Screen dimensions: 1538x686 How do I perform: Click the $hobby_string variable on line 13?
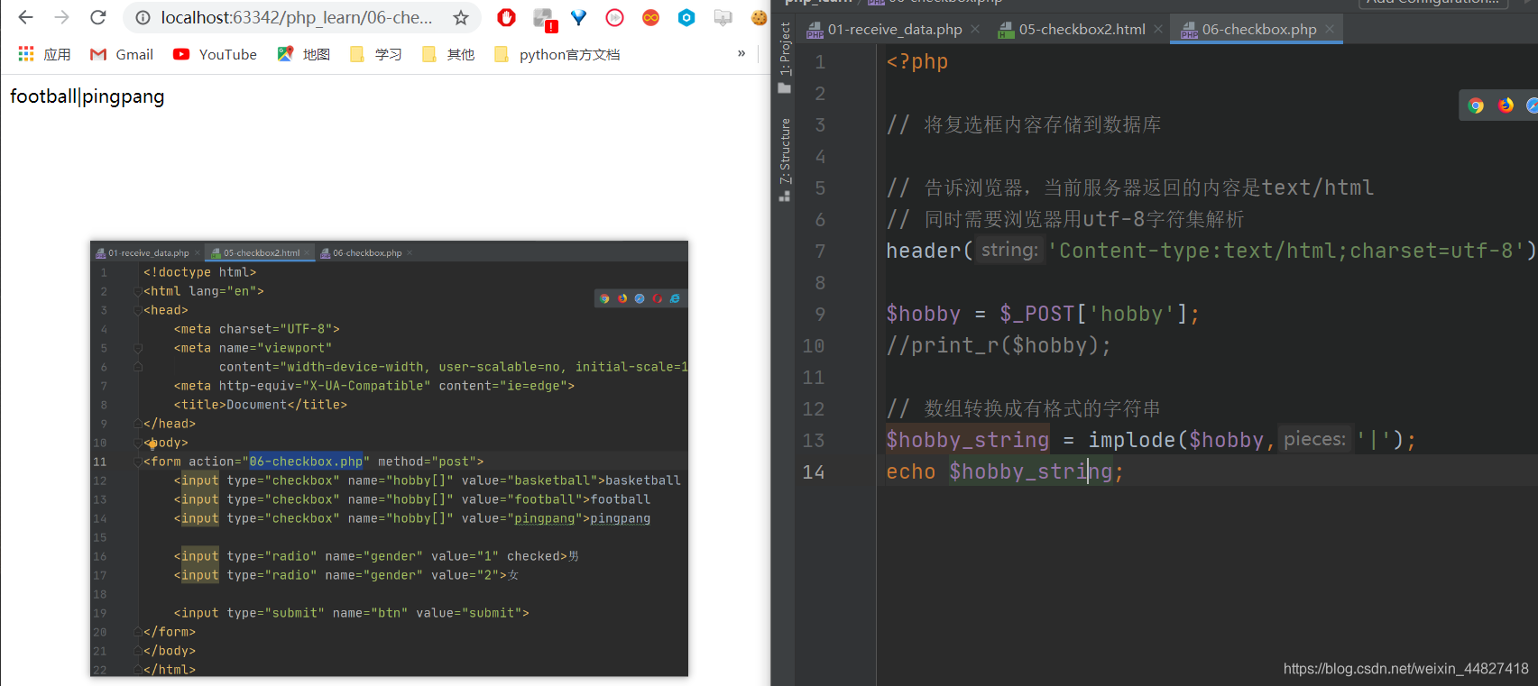coord(968,440)
